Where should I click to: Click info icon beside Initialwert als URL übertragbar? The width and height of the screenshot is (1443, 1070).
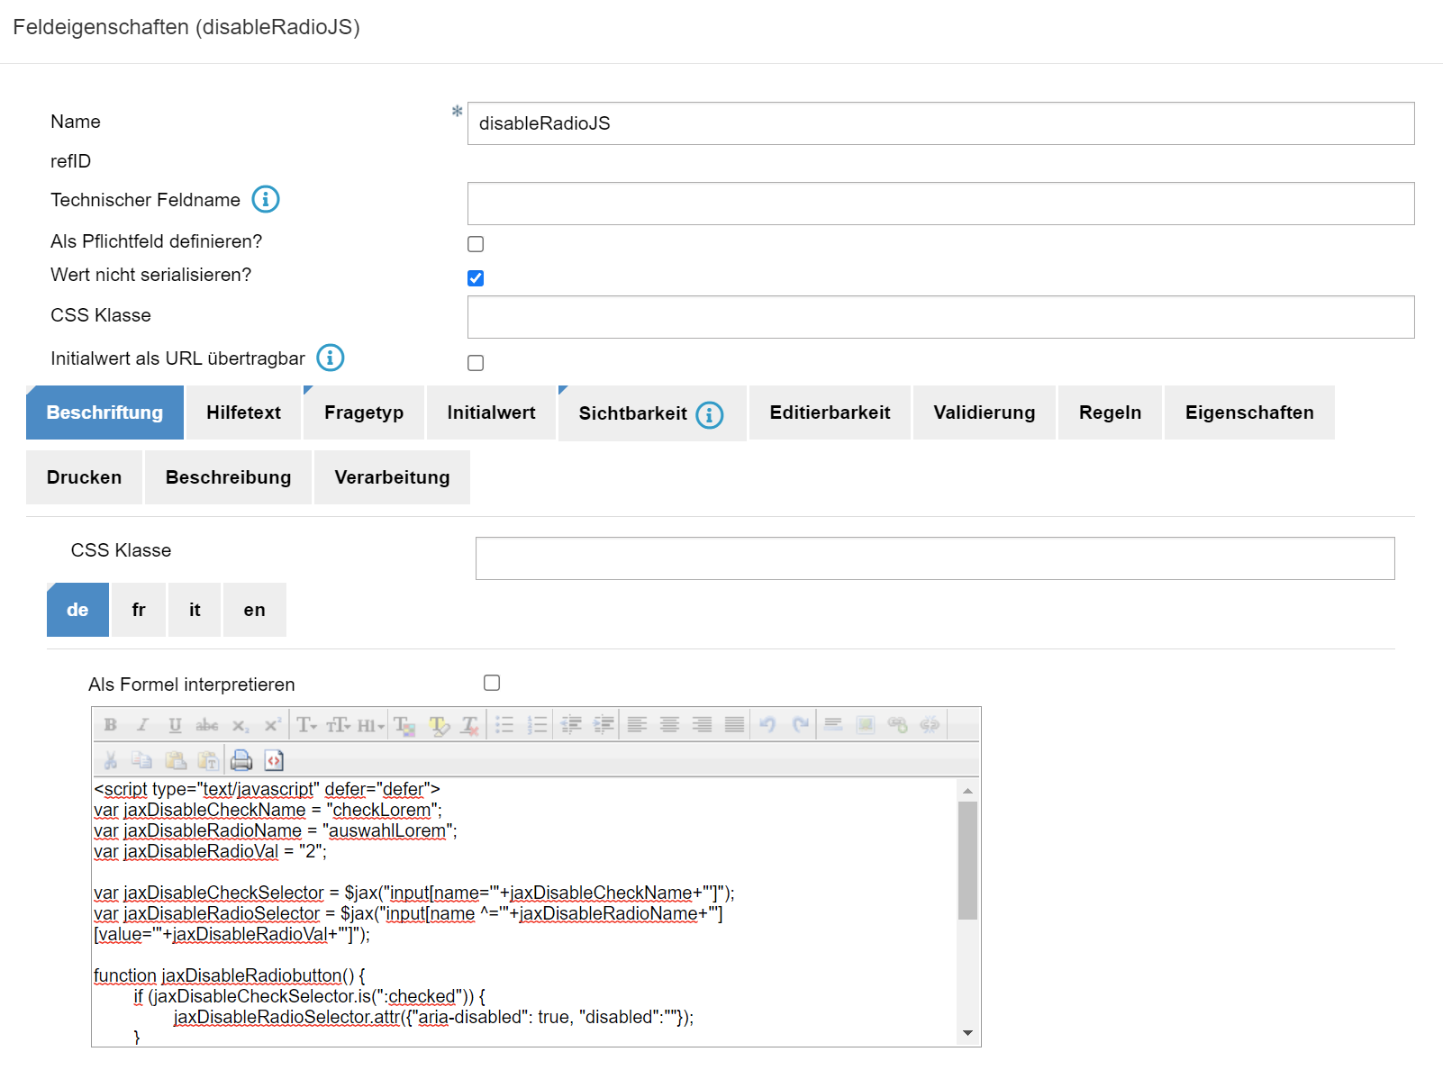pos(331,358)
